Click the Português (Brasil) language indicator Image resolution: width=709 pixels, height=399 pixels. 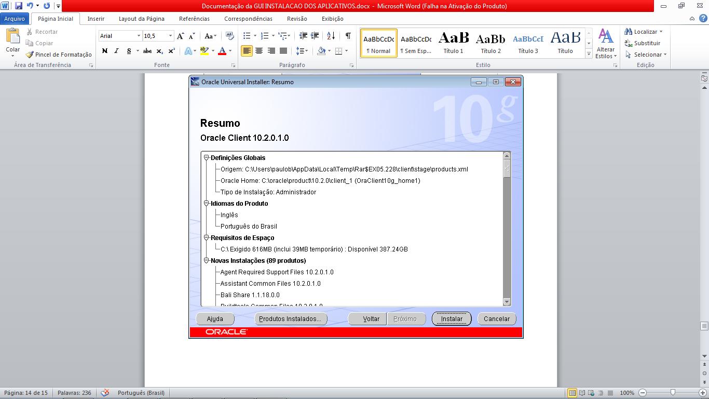pos(141,393)
